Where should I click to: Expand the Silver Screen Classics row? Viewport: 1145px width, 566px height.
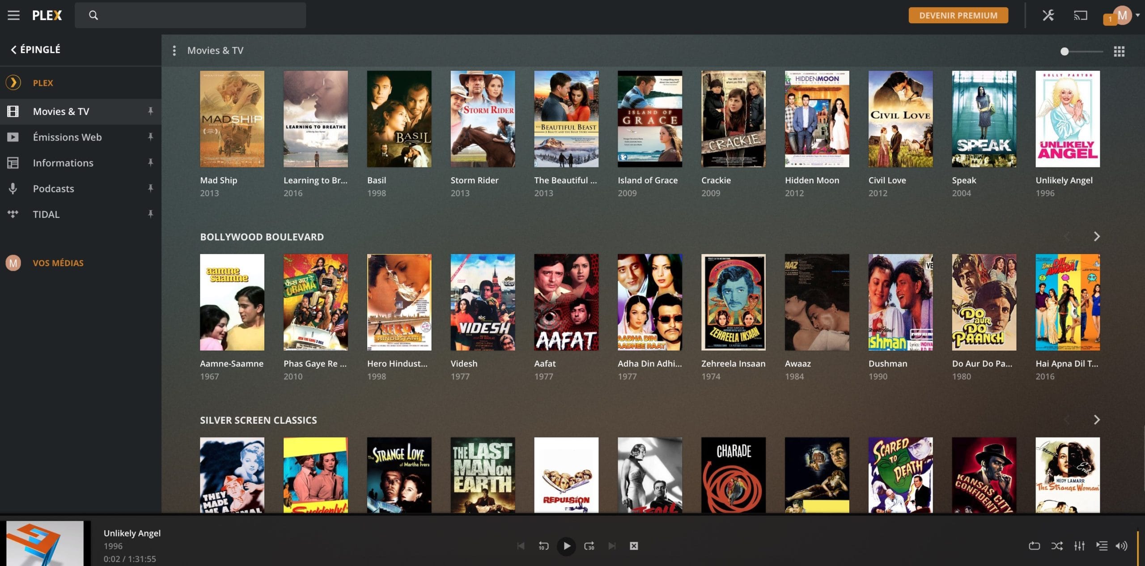(1097, 420)
